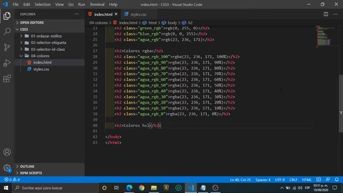Click the ESP input language indicator

tap(307, 188)
